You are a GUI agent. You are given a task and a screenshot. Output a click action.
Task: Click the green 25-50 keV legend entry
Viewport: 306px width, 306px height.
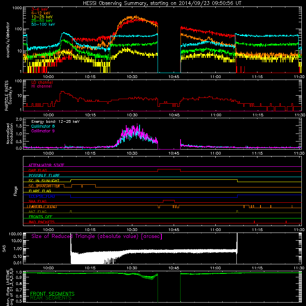click(42, 21)
